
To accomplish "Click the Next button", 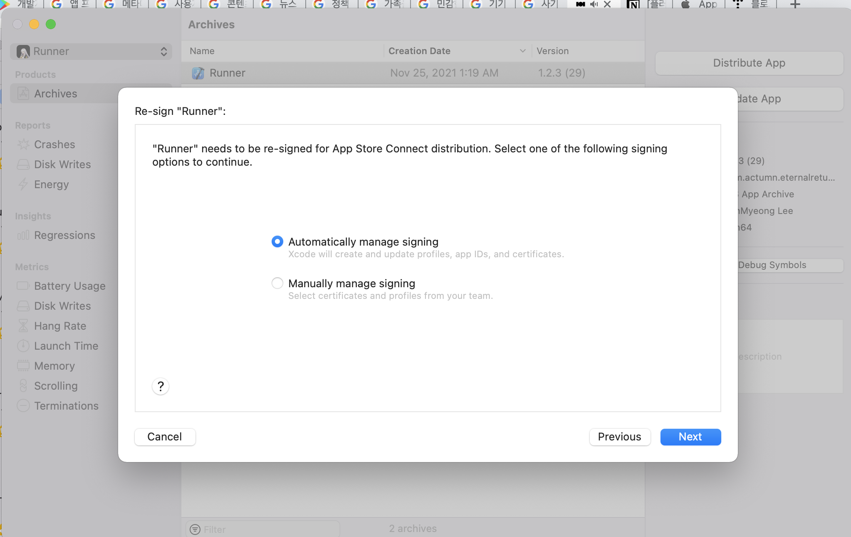I will [x=690, y=437].
